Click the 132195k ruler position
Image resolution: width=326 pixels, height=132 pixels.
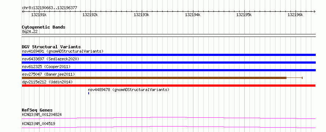[x=244, y=15]
